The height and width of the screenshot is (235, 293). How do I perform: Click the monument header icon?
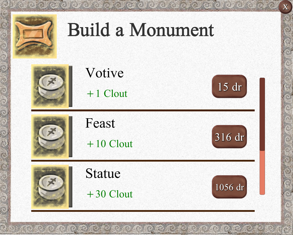(x=35, y=36)
